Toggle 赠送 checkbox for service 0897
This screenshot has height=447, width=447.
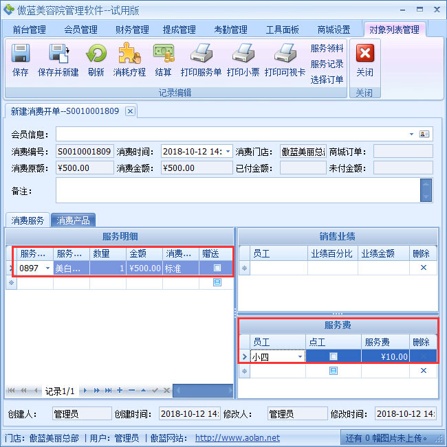coord(217,268)
